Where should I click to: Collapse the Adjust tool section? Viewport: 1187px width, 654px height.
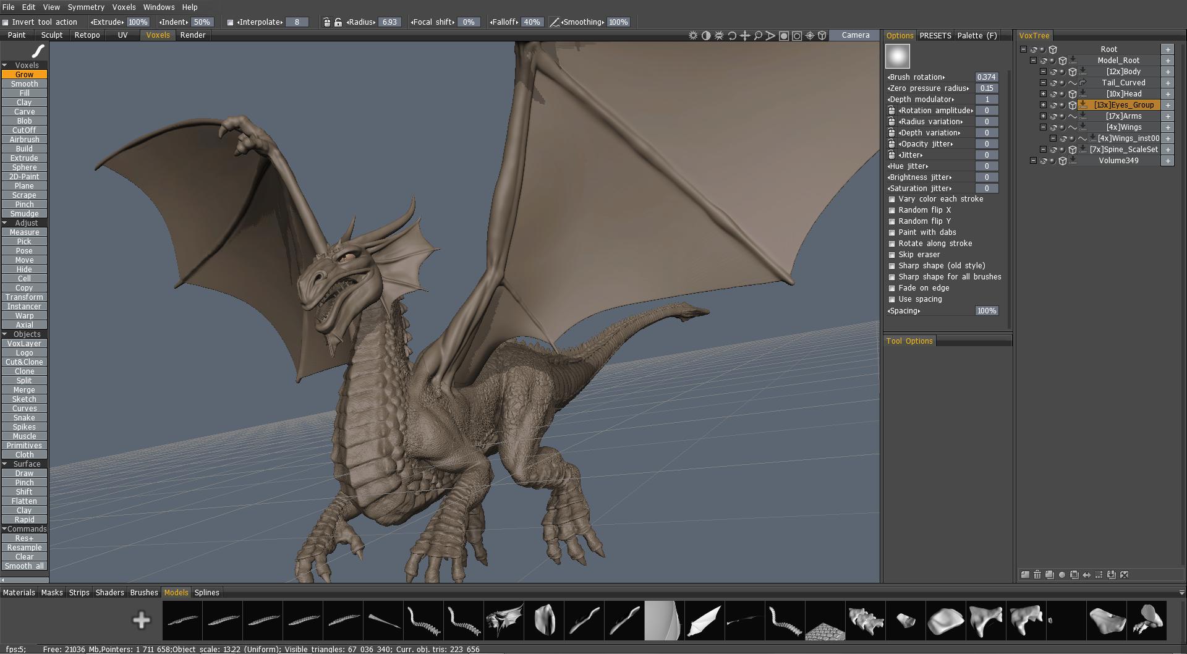pos(5,223)
